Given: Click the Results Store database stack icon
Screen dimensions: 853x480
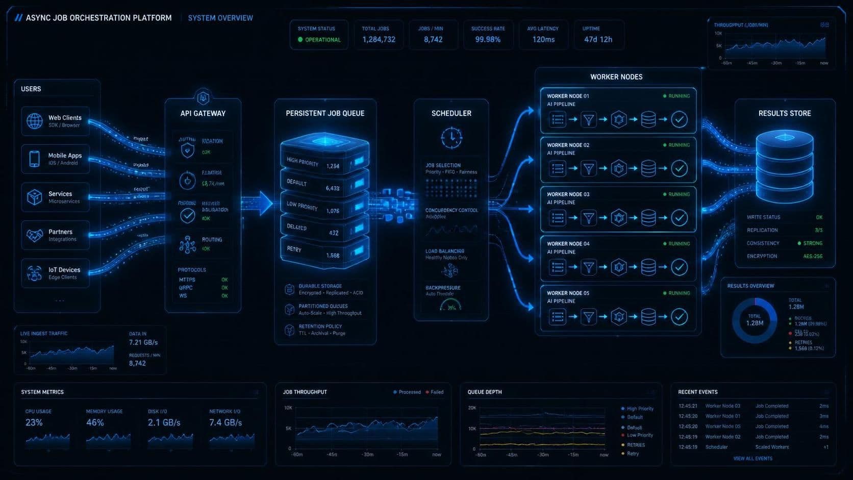Looking at the screenshot, I should [x=784, y=166].
